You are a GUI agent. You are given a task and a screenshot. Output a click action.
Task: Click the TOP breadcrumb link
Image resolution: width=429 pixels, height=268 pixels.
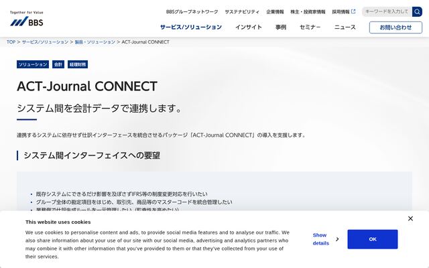pyautogui.click(x=11, y=42)
